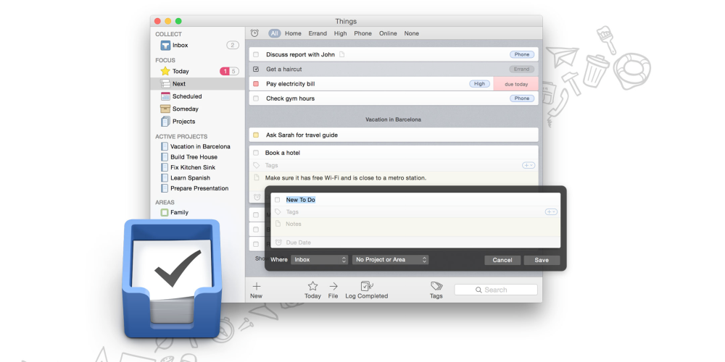Click the alarm clock icon in filter bar
Image resolution: width=725 pixels, height=362 pixels.
coord(254,33)
